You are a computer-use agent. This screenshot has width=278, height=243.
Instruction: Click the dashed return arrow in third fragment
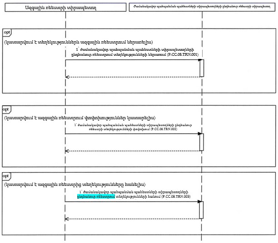coord(132,219)
